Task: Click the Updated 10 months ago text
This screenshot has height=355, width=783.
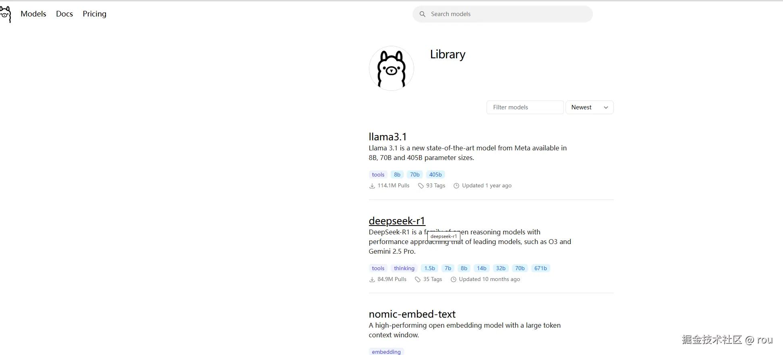Action: pos(489,279)
